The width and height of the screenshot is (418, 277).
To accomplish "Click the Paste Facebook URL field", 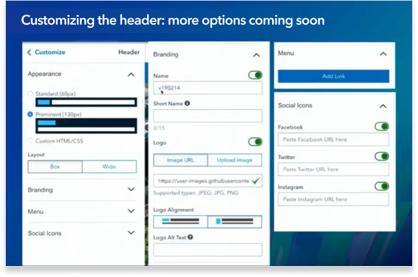I will (333, 139).
